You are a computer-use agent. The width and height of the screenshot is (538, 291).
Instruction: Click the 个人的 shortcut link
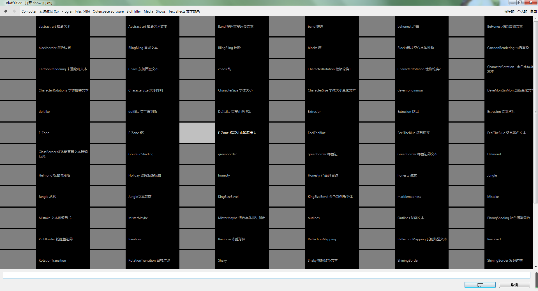coord(522,11)
